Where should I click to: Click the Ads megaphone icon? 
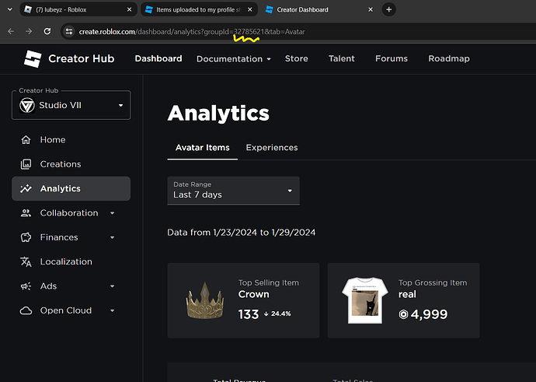pos(26,286)
